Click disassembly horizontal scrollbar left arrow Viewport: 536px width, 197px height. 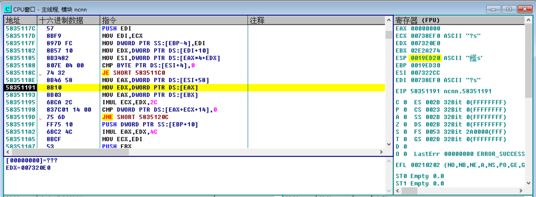(8, 152)
